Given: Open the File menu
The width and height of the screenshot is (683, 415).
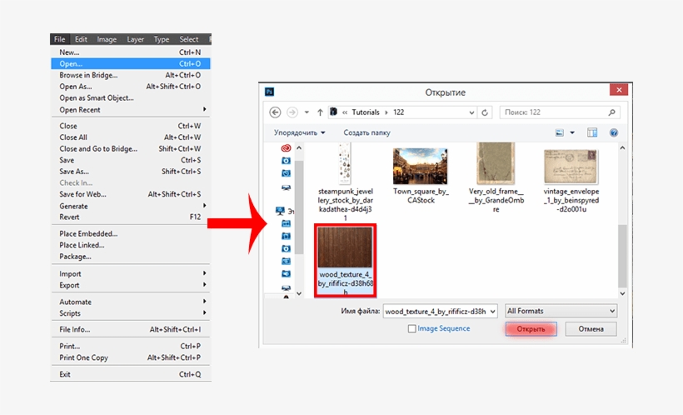Looking at the screenshot, I should [59, 39].
